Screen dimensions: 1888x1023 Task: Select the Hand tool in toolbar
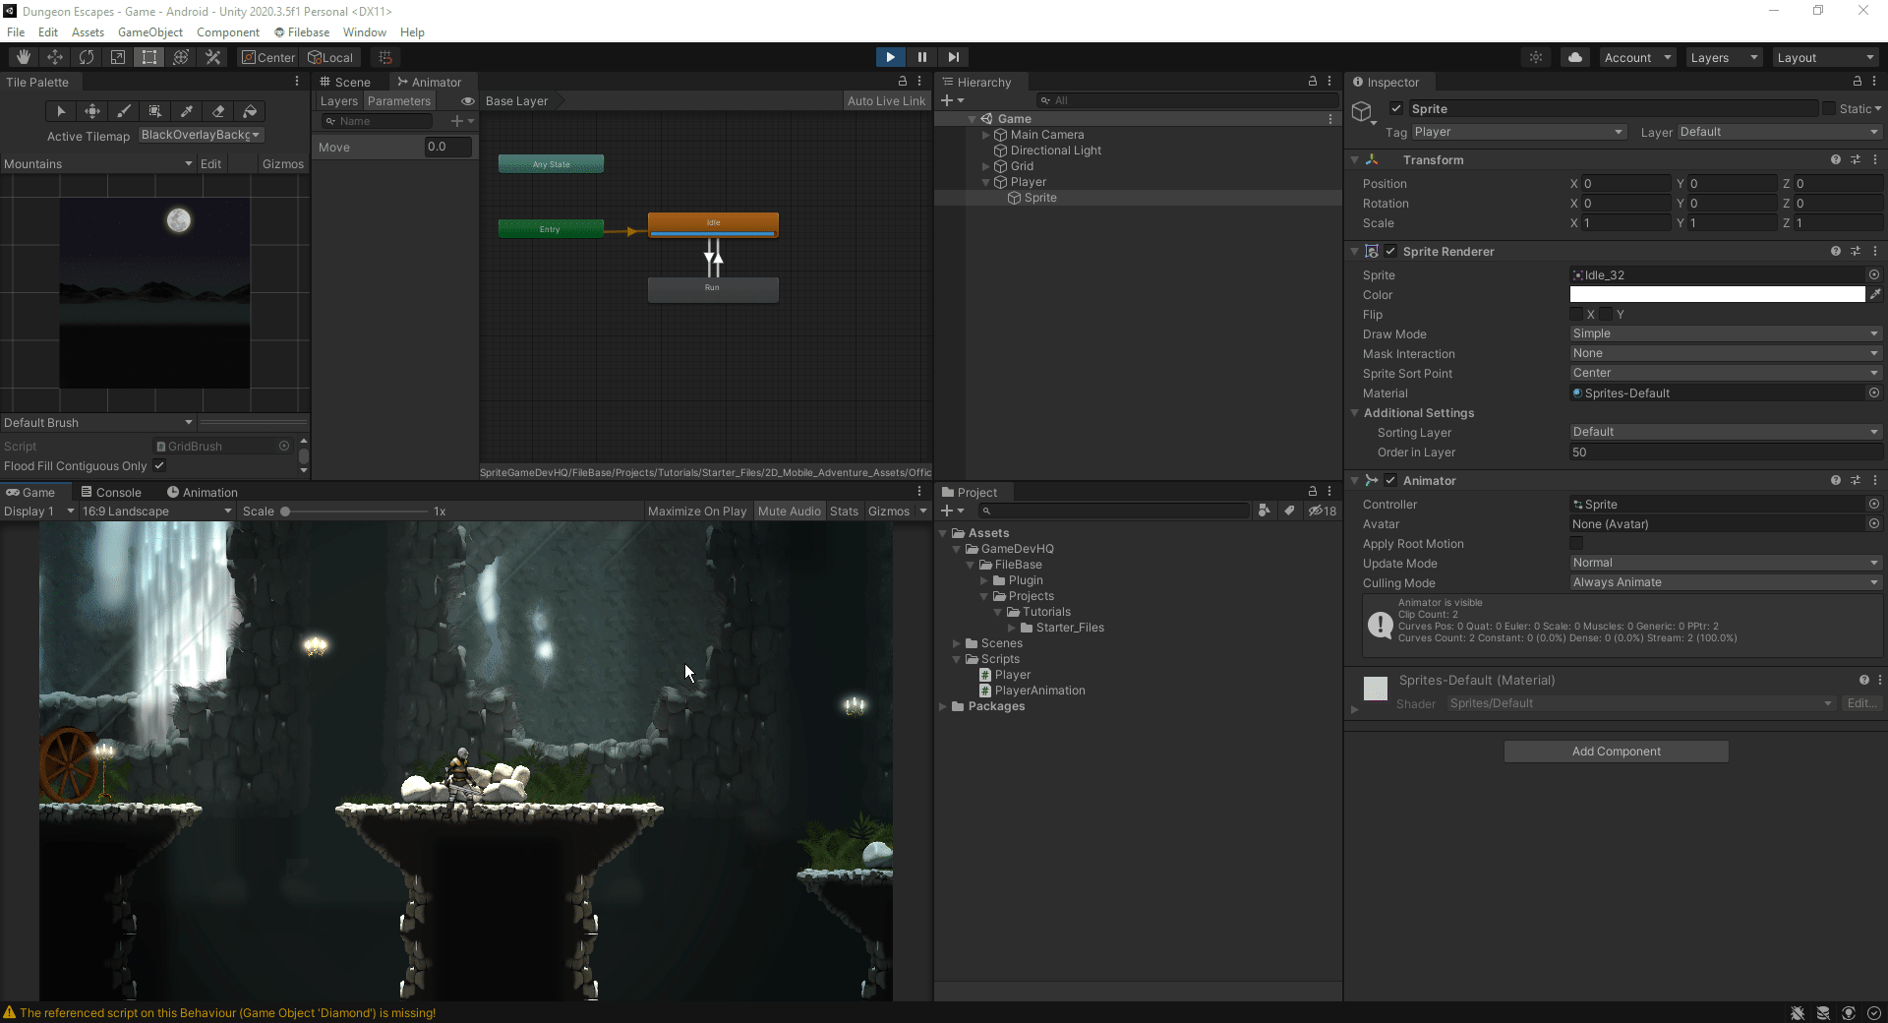pyautogui.click(x=24, y=57)
